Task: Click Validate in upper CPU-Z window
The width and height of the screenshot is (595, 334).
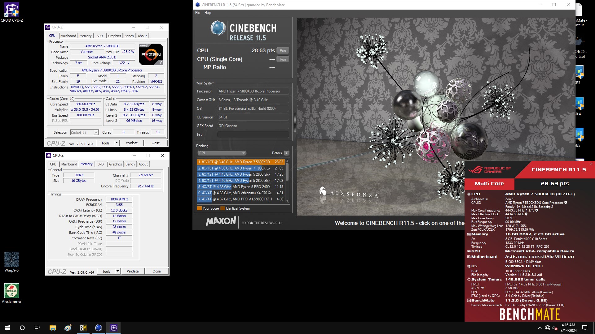Action: 132,143
